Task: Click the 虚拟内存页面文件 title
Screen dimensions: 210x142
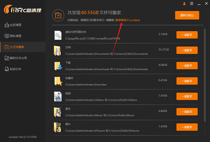Action: (76, 32)
